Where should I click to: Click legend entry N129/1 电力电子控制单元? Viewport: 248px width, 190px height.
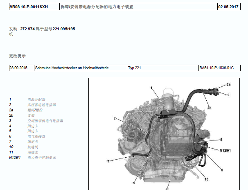click(x=32, y=158)
